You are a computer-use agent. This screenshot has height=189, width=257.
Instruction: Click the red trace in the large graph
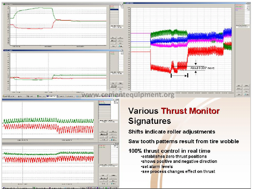tap(161, 67)
